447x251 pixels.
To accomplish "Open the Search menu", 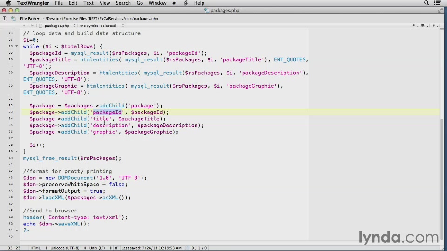I will [123, 3].
